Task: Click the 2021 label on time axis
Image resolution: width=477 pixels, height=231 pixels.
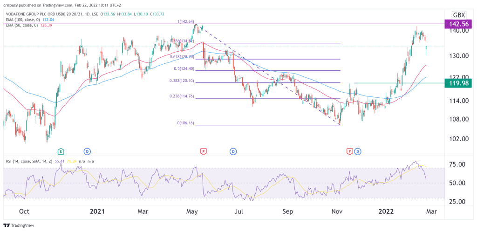Action: pyautogui.click(x=98, y=211)
